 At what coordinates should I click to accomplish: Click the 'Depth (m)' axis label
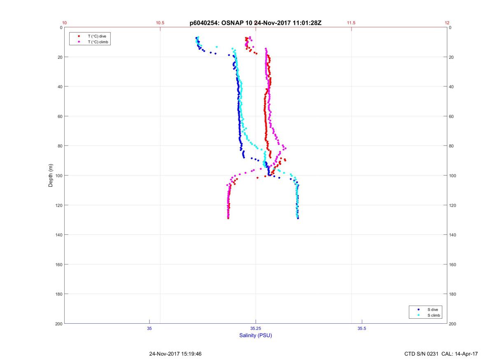pyautogui.click(x=51, y=176)
